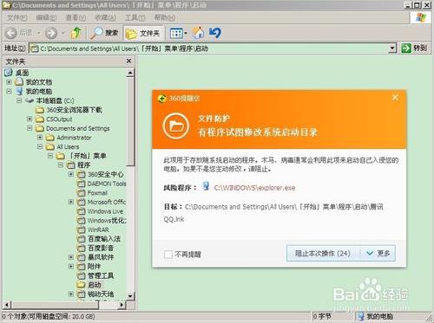Select 「开始」菜单 folder icon
Screen dimensions: 434x323
61,156
